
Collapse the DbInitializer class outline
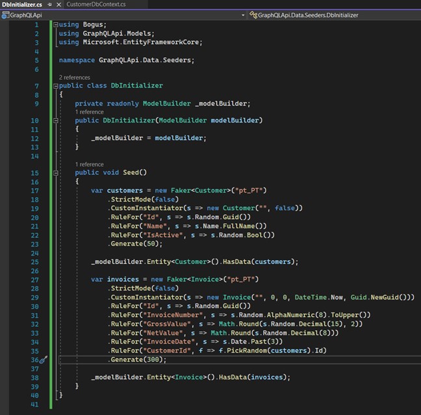[x=55, y=86]
